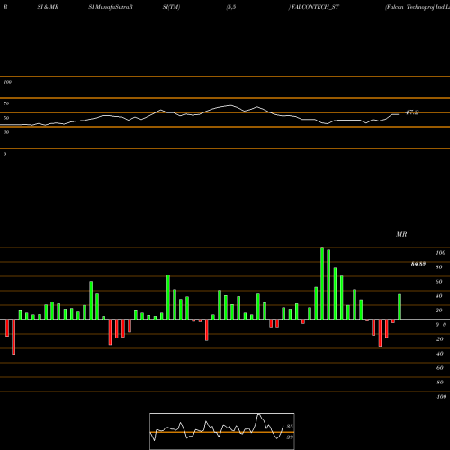Click the -100 label on MR axis
Image resolution: width=450 pixels, height=450 pixels.
440,397
